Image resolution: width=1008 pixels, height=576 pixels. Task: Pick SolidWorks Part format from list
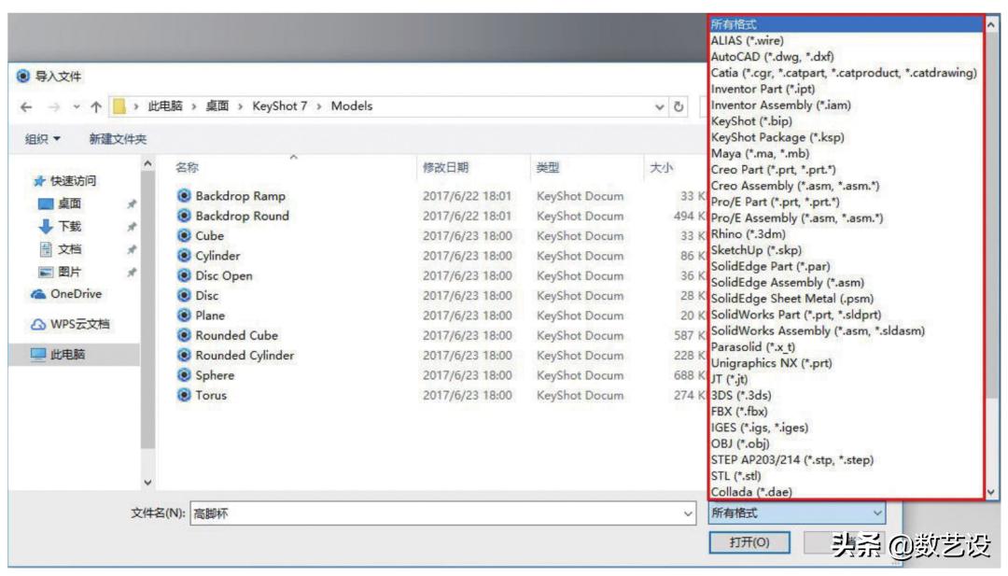[x=795, y=315]
